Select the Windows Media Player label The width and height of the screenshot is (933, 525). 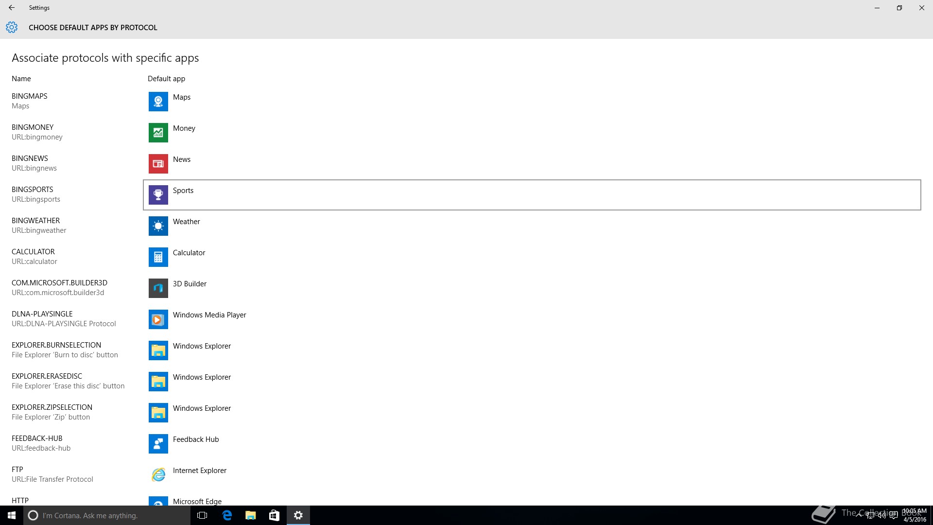click(209, 315)
